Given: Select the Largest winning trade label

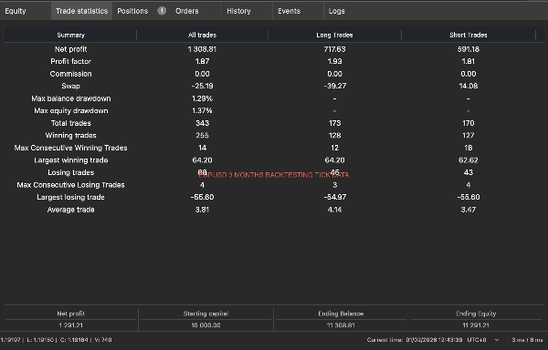Looking at the screenshot, I should [70, 160].
